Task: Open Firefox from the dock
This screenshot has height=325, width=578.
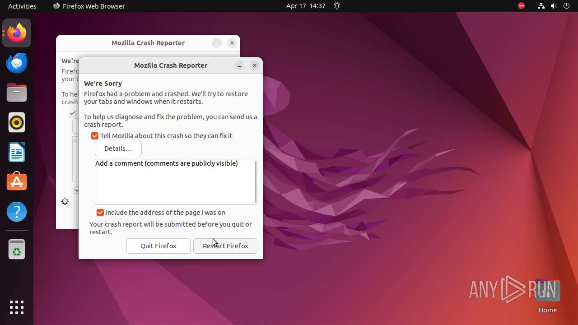Action: click(x=17, y=33)
